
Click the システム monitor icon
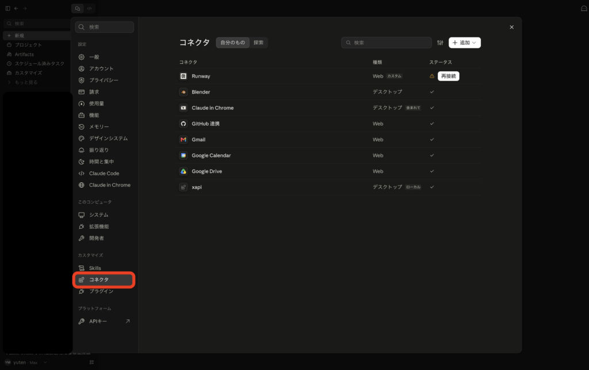click(82, 215)
